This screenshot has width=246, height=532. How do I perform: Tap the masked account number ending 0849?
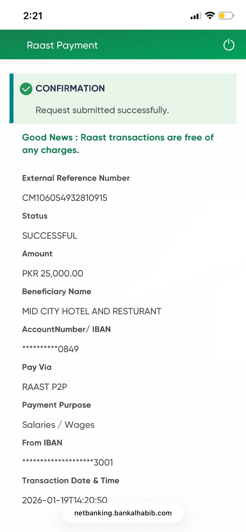click(50, 349)
